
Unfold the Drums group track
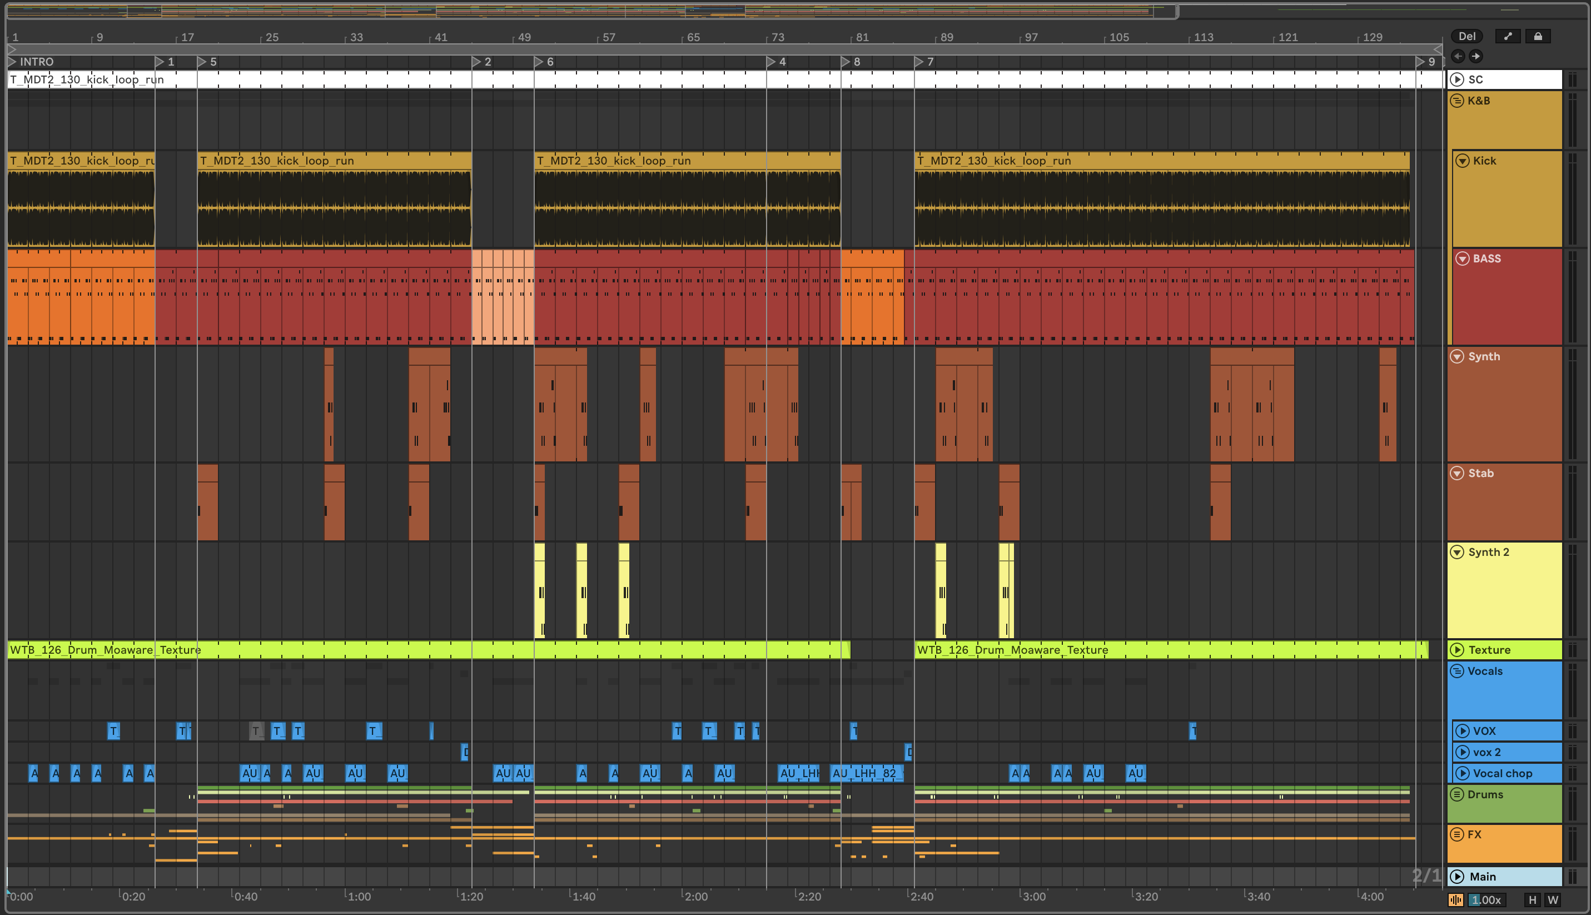1456,794
